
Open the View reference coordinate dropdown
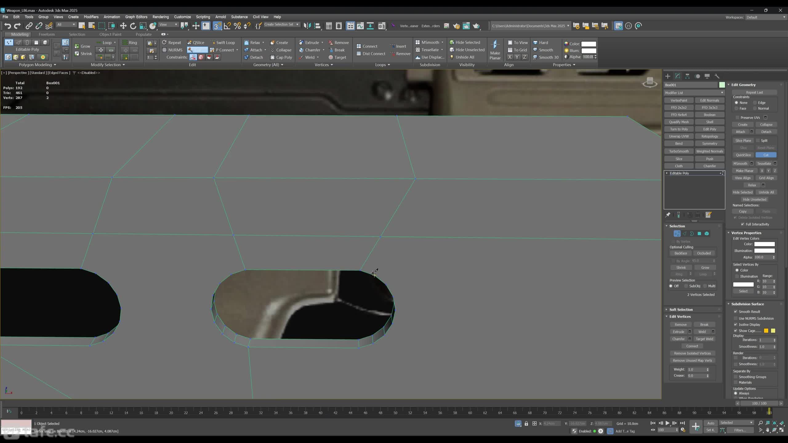pos(168,25)
